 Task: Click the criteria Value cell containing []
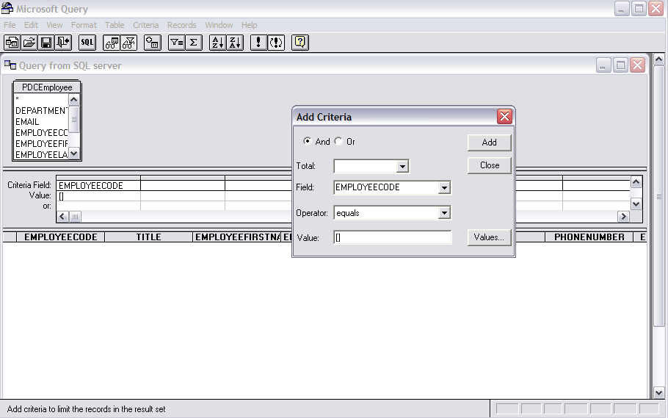[98, 196]
